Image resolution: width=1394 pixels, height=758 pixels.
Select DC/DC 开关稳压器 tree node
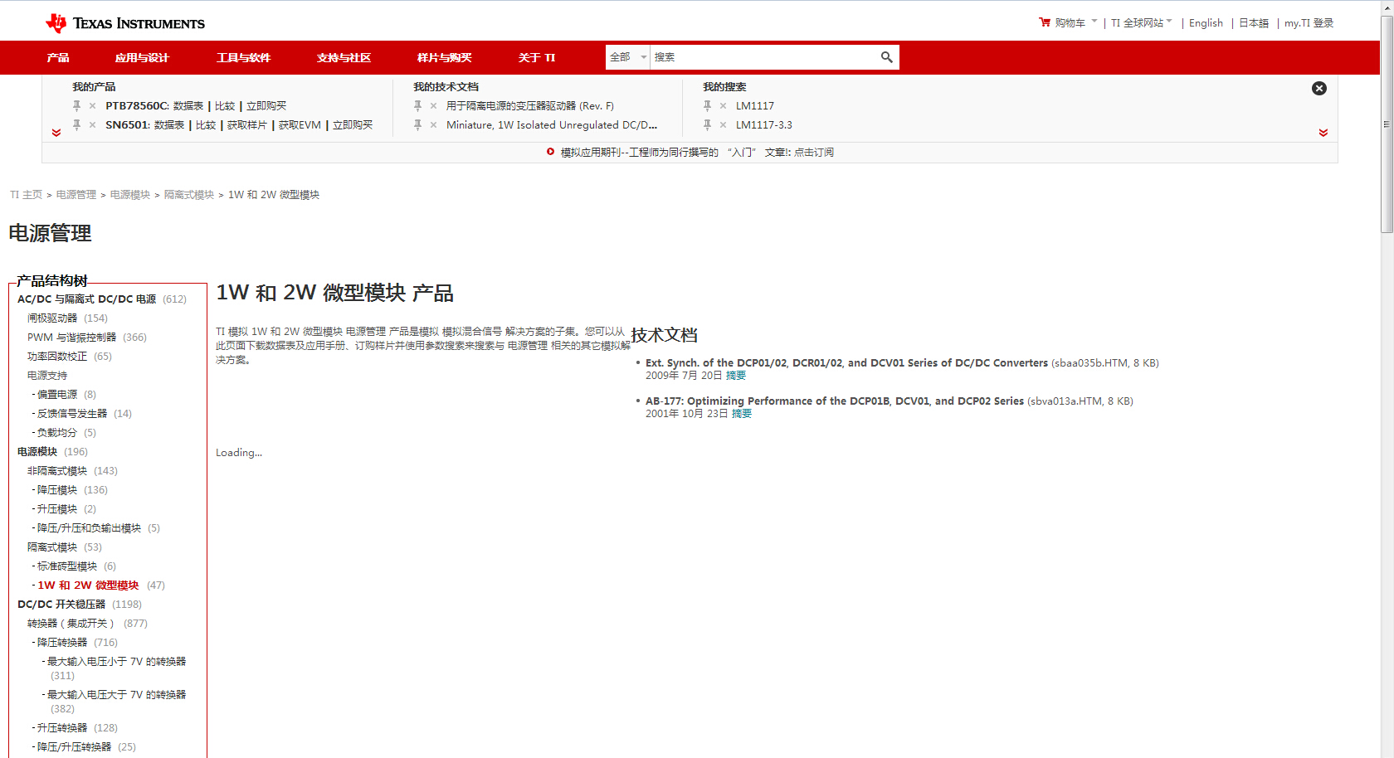61,605
